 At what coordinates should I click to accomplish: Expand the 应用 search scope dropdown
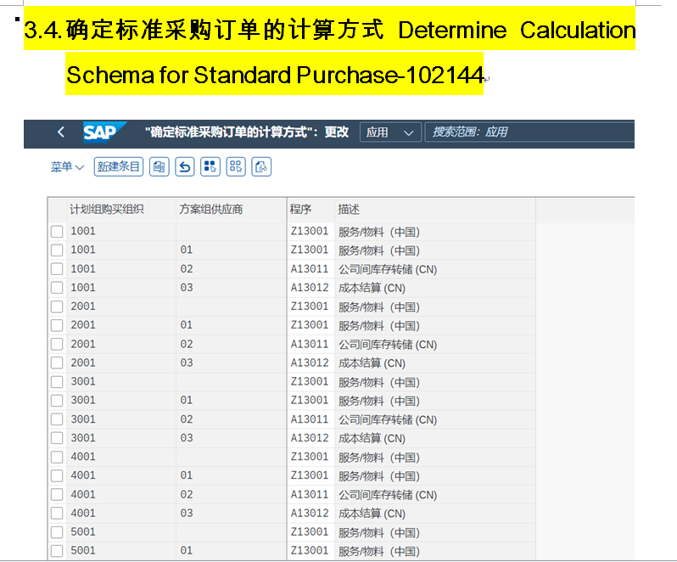pyautogui.click(x=390, y=132)
